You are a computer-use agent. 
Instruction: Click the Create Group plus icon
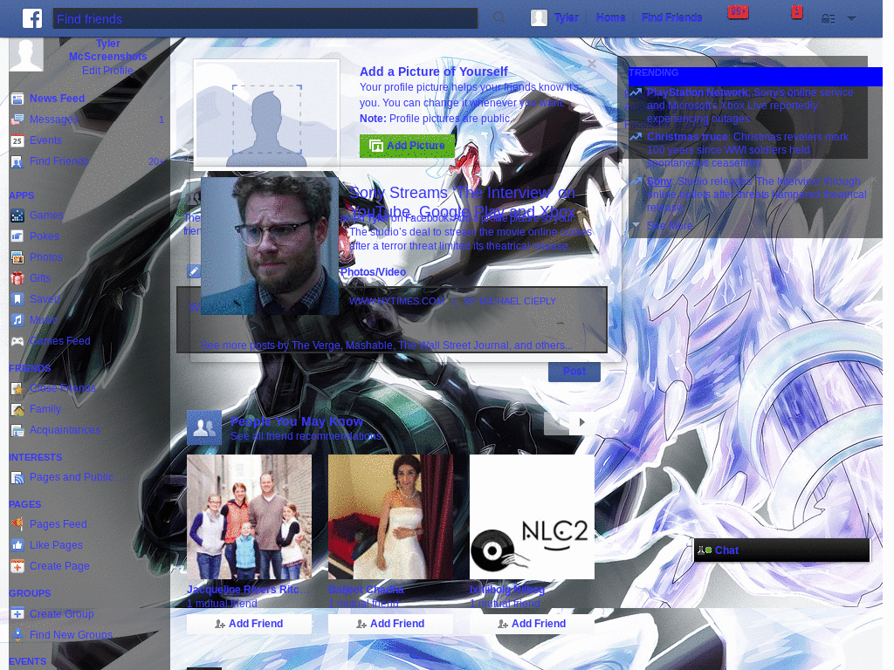(17, 614)
